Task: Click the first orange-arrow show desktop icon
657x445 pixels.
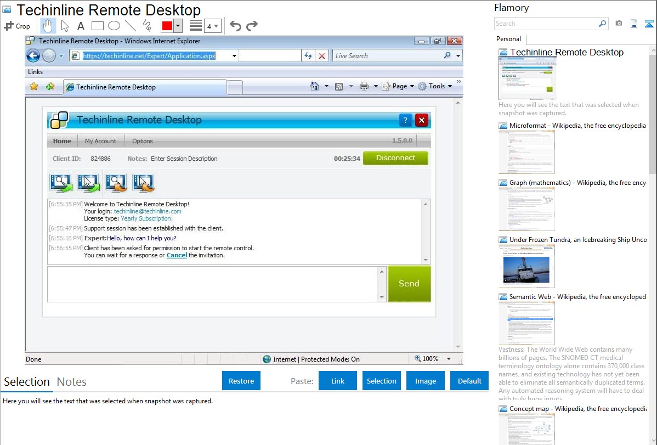Action: pyautogui.click(x=116, y=183)
